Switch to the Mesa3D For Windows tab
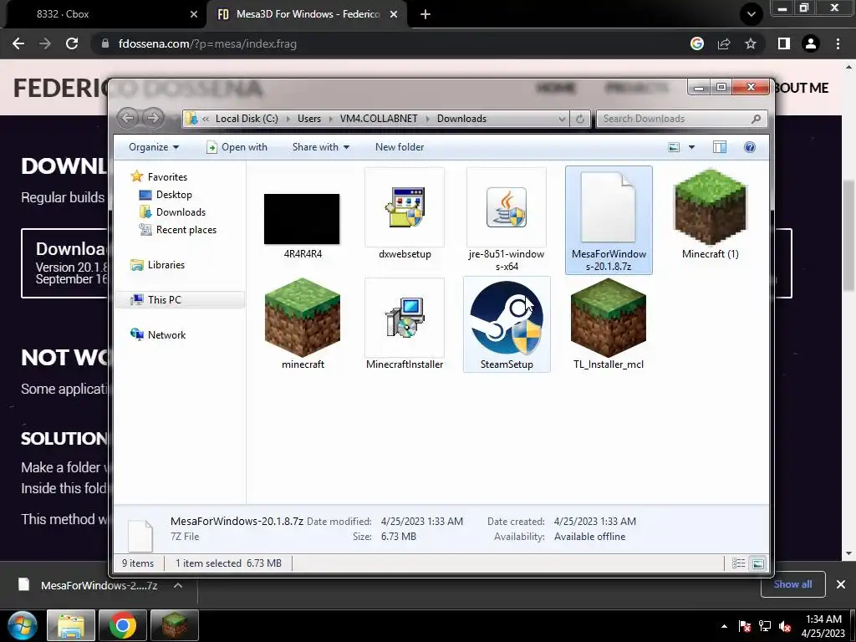Image resolution: width=856 pixels, height=642 pixels. tap(308, 14)
